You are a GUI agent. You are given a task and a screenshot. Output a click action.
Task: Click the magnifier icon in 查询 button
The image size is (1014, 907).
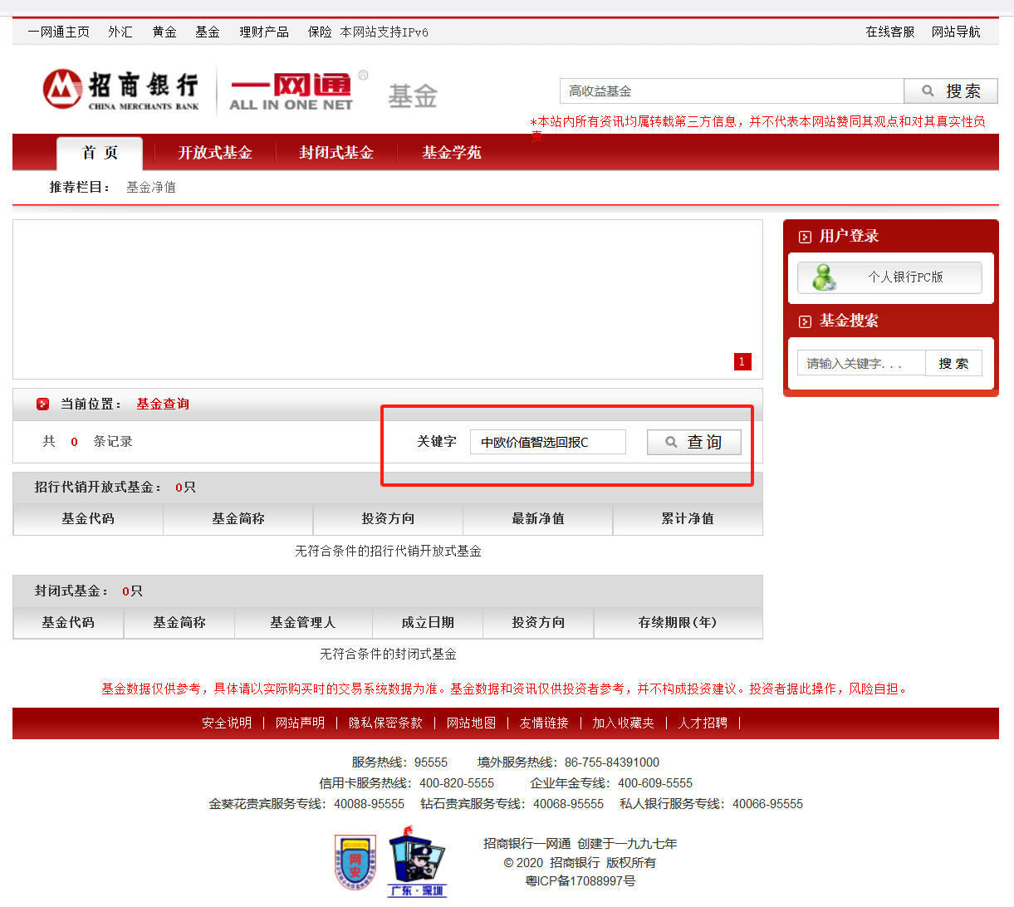click(671, 443)
